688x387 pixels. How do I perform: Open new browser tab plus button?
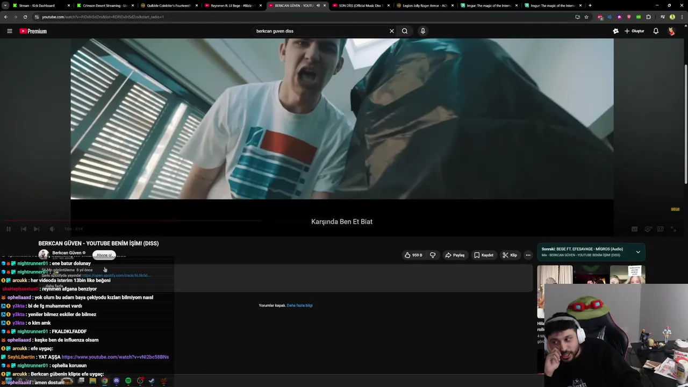point(590,5)
